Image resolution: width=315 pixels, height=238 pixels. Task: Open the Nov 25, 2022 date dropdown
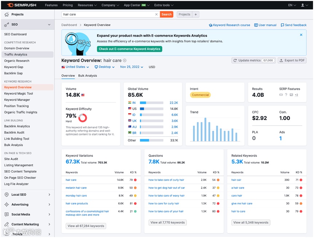(131, 67)
